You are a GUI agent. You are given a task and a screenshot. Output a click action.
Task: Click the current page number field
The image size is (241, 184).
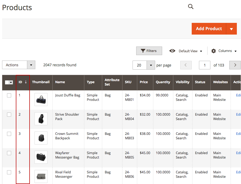coord(205,65)
